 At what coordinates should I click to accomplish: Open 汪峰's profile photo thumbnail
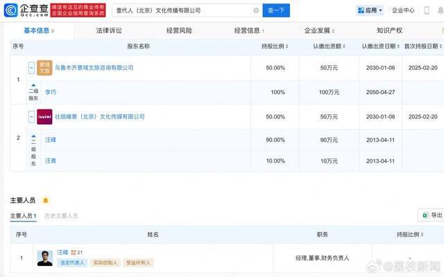tap(45, 258)
